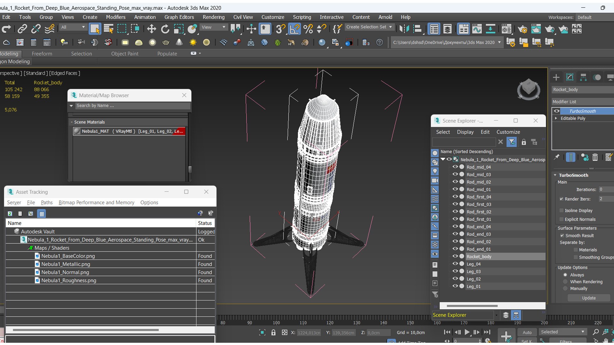614x345 pixels.
Task: Click the Asset Tracking horizontal scrollbar
Action: tap(86, 330)
